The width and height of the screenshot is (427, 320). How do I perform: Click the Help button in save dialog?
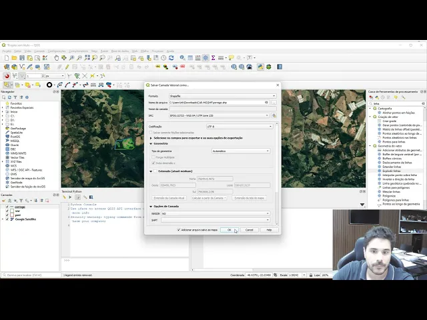coord(269,230)
